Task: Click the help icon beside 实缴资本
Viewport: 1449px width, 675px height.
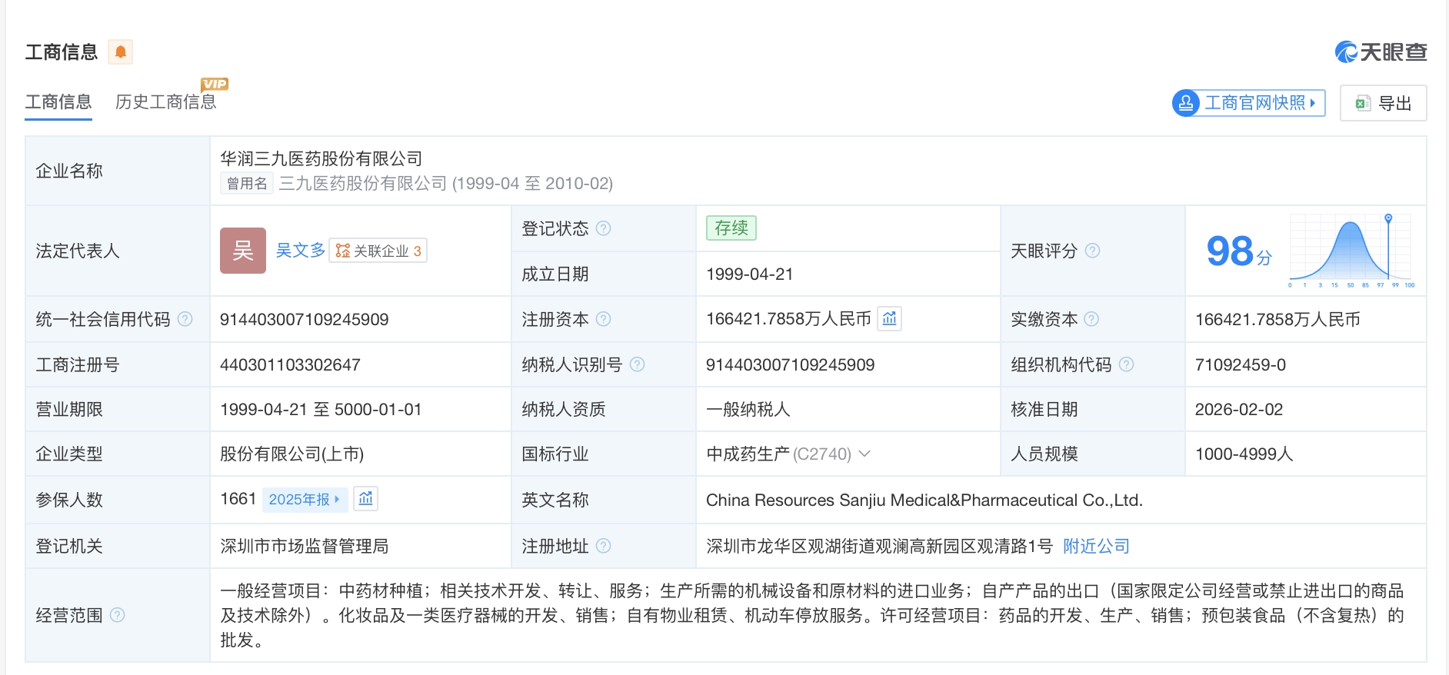Action: point(1091,319)
